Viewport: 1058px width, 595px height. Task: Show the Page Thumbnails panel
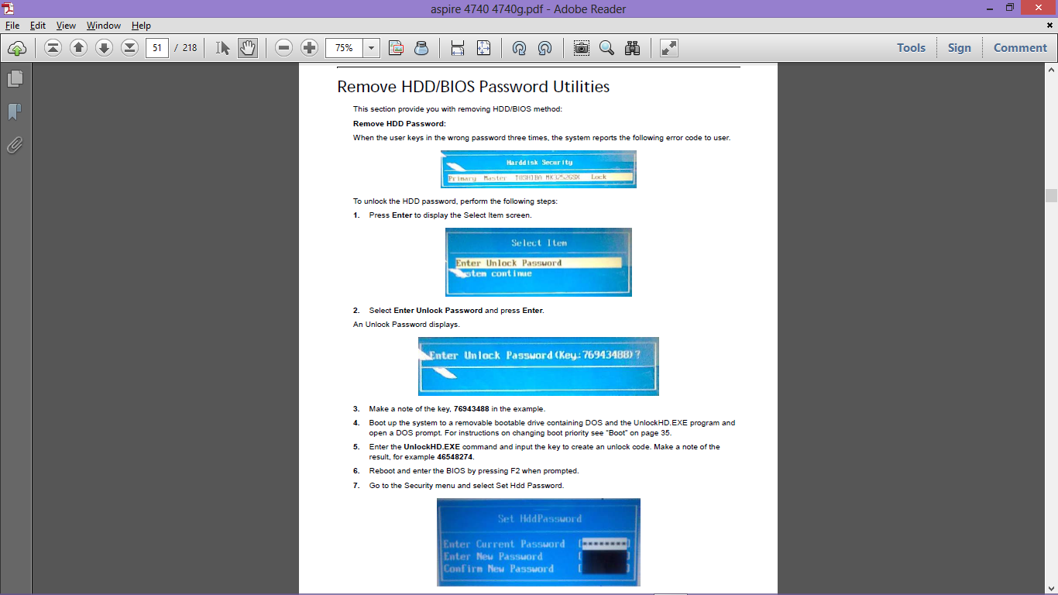(x=15, y=79)
